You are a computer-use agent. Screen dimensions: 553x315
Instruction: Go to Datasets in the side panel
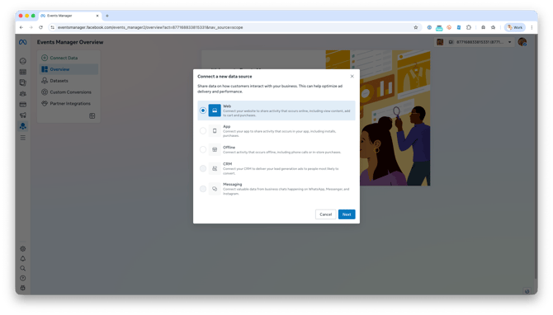click(x=69, y=81)
